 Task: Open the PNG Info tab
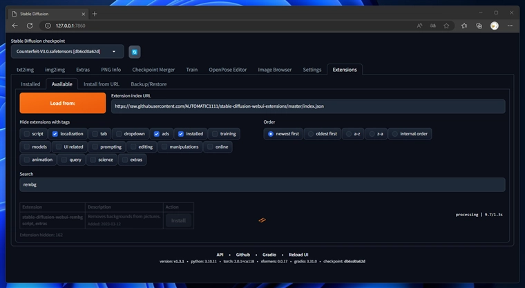[x=111, y=70]
